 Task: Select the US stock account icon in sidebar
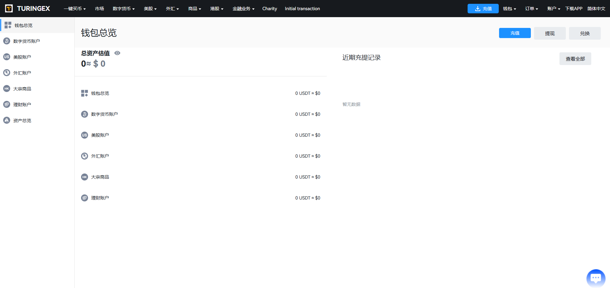click(x=7, y=57)
